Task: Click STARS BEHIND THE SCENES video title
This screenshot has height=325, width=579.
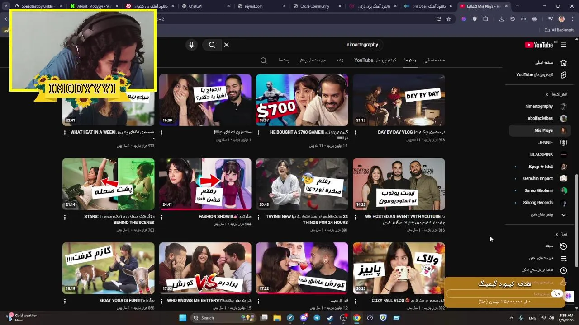Action: point(119,219)
